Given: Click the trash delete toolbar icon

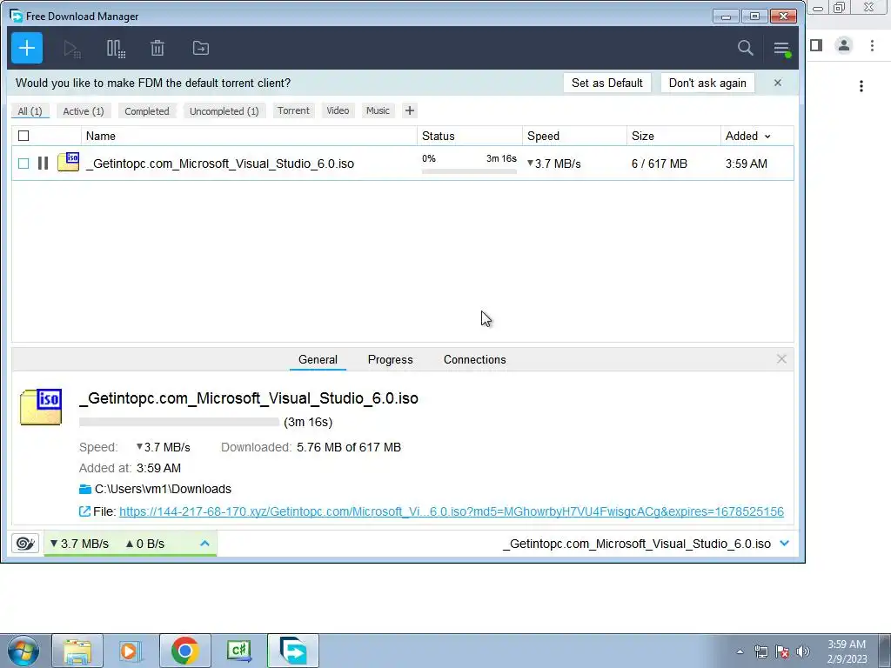Looking at the screenshot, I should click(x=157, y=49).
